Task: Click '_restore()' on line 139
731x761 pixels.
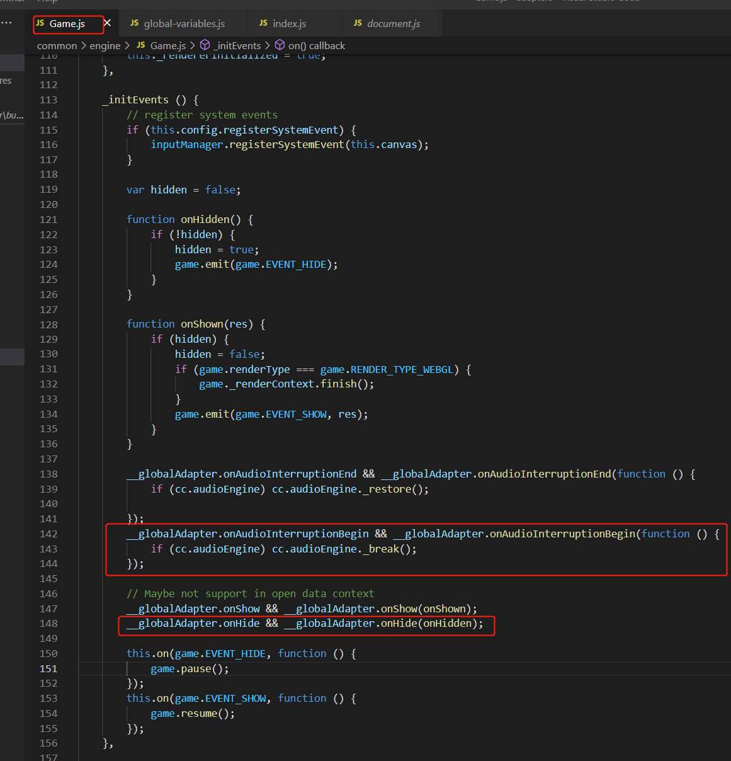Action: pos(392,489)
